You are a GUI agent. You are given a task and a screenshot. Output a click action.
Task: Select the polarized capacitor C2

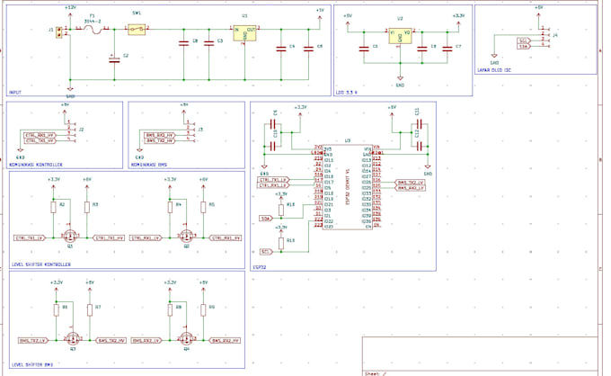(x=114, y=60)
